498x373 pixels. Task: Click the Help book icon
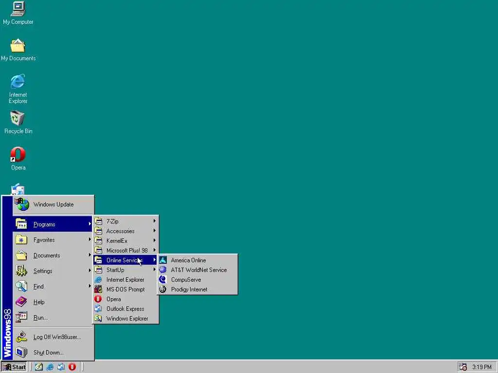(x=21, y=302)
